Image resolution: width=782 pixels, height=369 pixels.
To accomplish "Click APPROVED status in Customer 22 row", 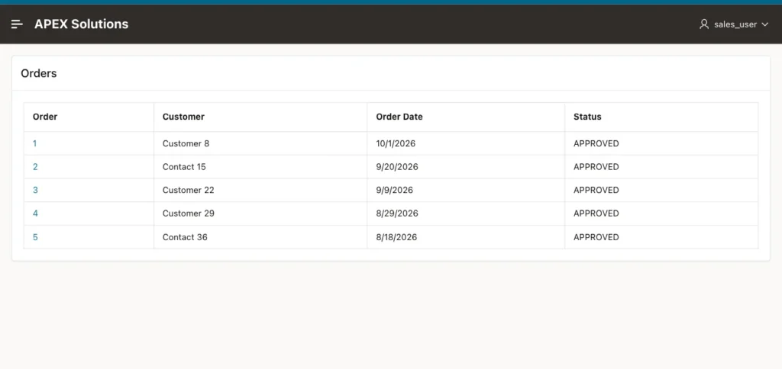I will coord(596,191).
